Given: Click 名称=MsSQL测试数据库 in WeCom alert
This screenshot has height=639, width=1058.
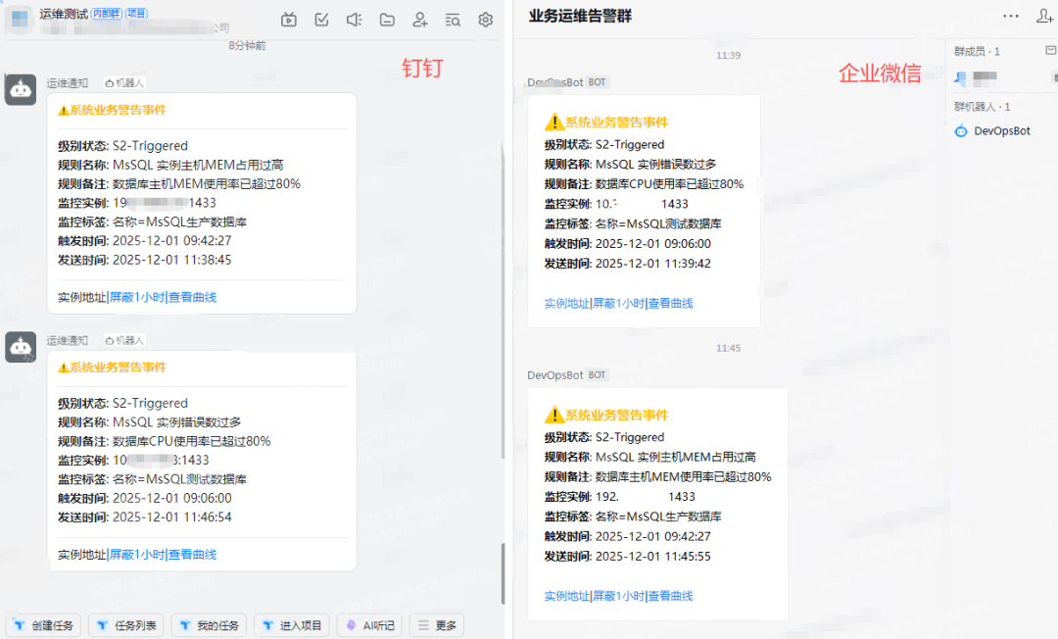Looking at the screenshot, I should (658, 224).
